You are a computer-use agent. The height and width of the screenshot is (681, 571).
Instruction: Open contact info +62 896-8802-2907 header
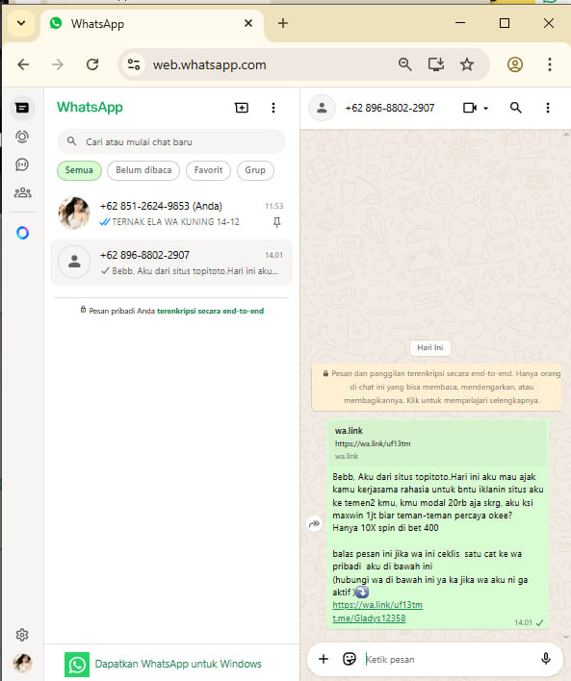point(390,108)
